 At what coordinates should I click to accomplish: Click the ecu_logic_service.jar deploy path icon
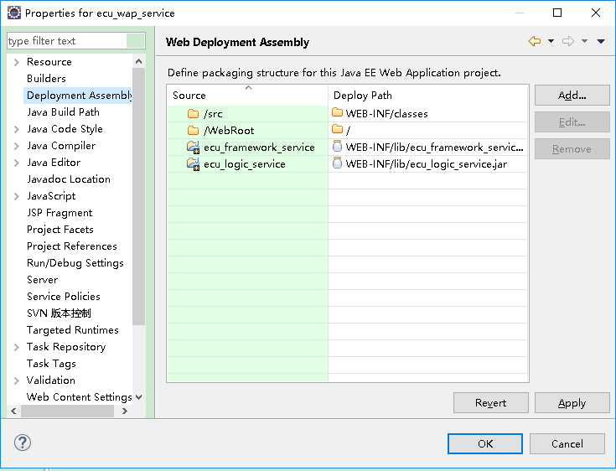tap(337, 163)
